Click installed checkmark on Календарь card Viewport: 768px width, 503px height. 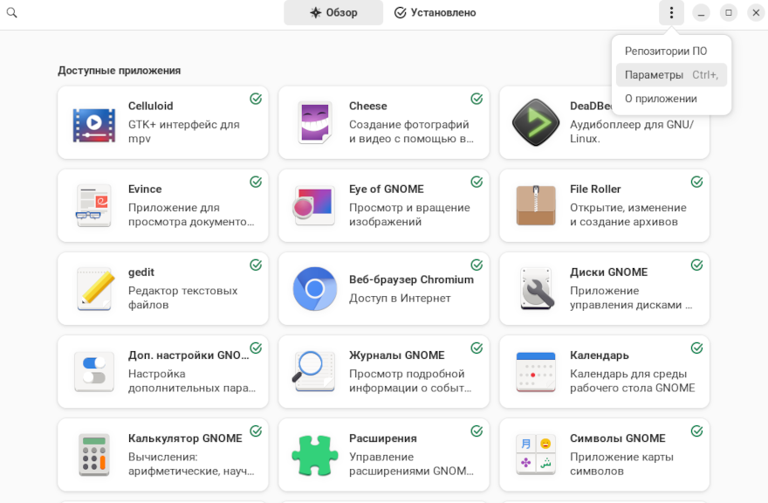[x=696, y=348]
